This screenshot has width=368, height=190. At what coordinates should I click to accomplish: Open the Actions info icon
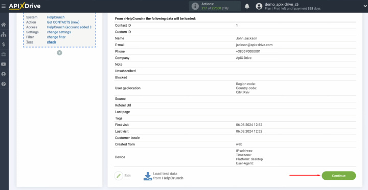[x=195, y=6]
